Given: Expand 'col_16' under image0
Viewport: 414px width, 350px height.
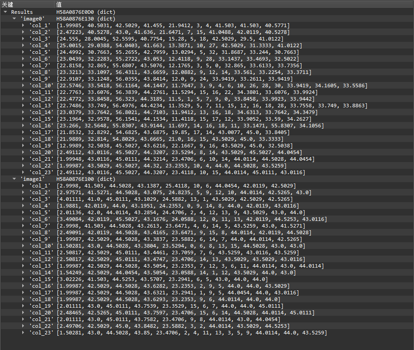Looking at the screenshot, I should tap(23, 126).
